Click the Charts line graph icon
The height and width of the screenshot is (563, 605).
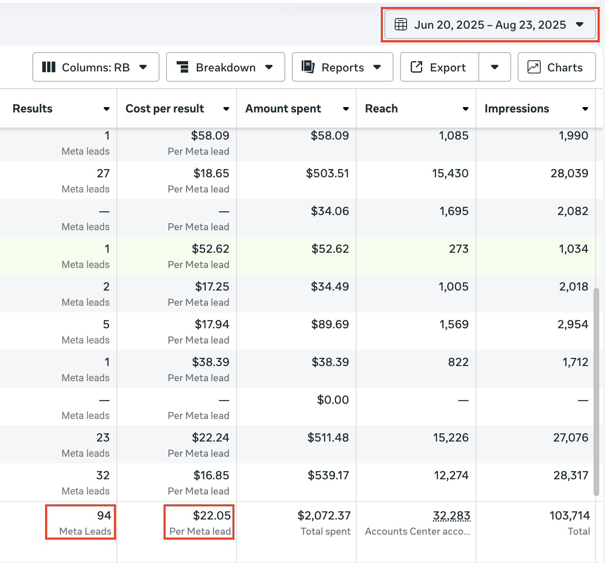pos(534,67)
